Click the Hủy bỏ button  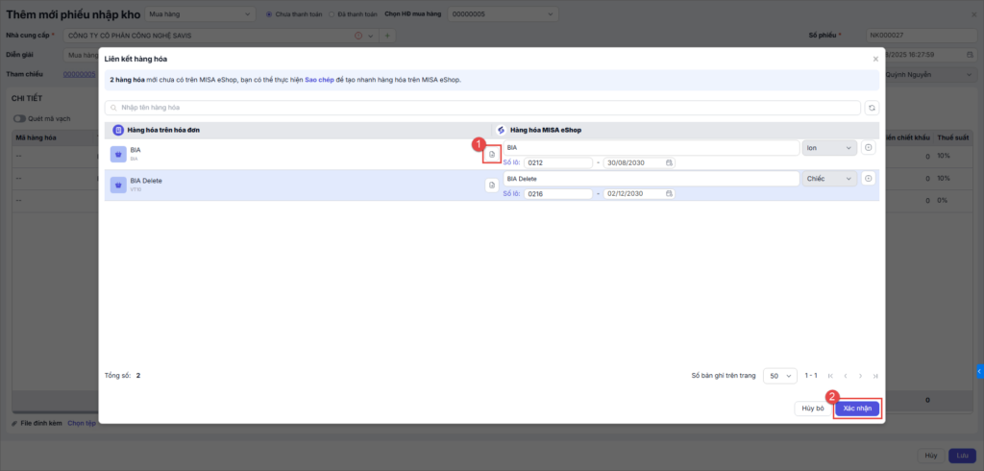(813, 409)
